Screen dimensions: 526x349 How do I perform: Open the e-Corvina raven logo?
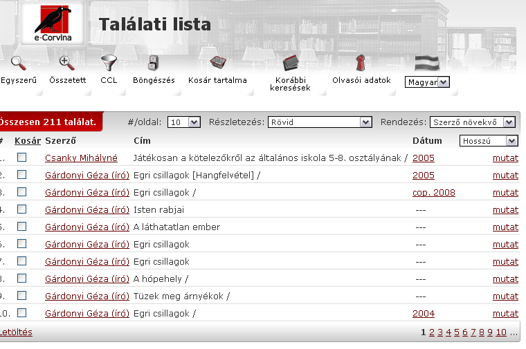[53, 23]
